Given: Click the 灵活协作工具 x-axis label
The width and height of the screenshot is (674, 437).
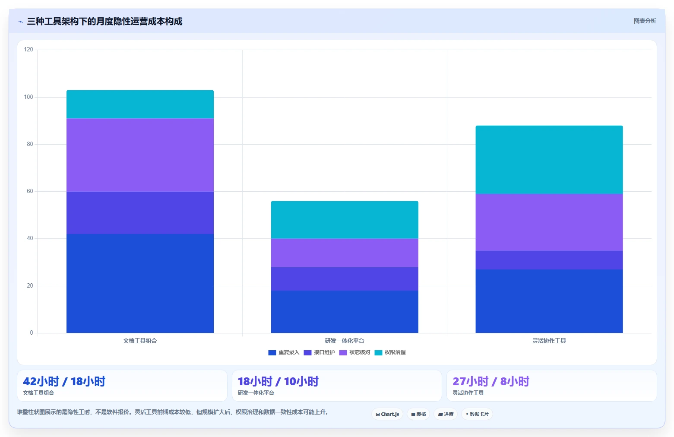Looking at the screenshot, I should point(549,341).
